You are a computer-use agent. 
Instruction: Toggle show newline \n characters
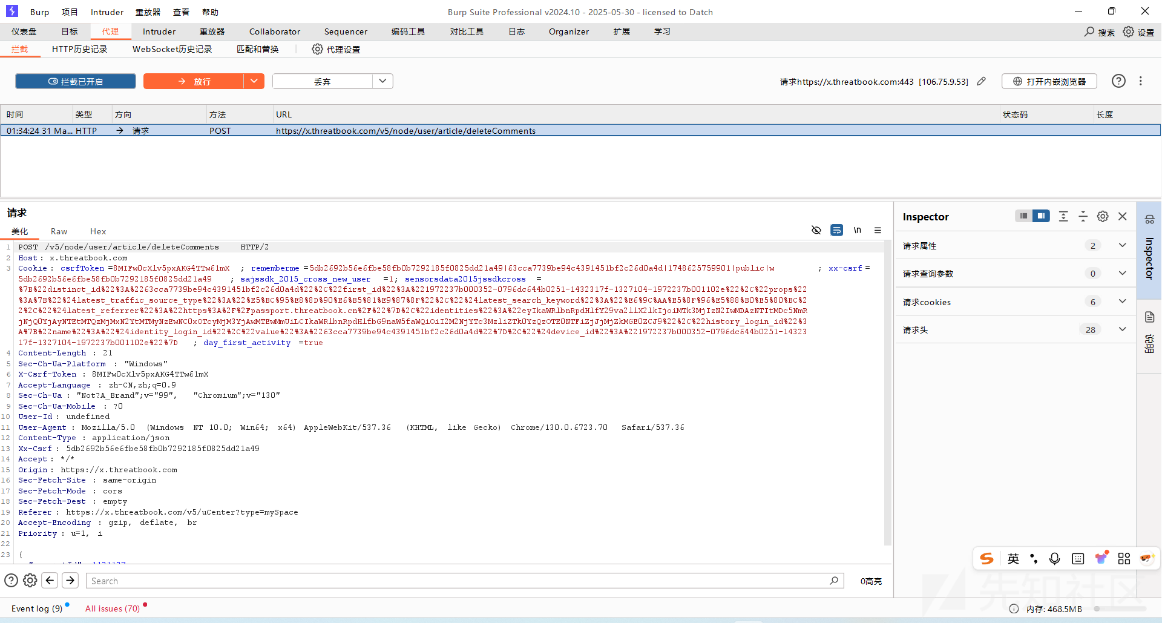click(858, 230)
